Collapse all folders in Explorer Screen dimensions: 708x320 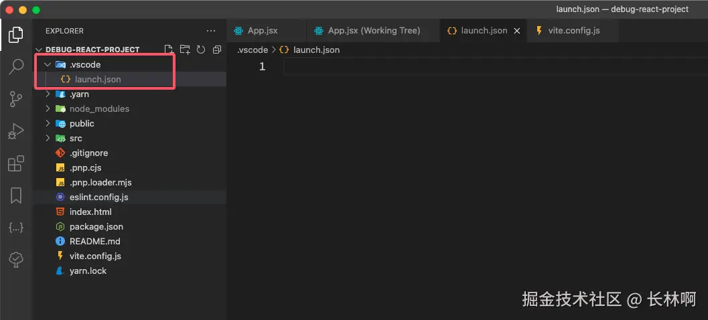216,50
